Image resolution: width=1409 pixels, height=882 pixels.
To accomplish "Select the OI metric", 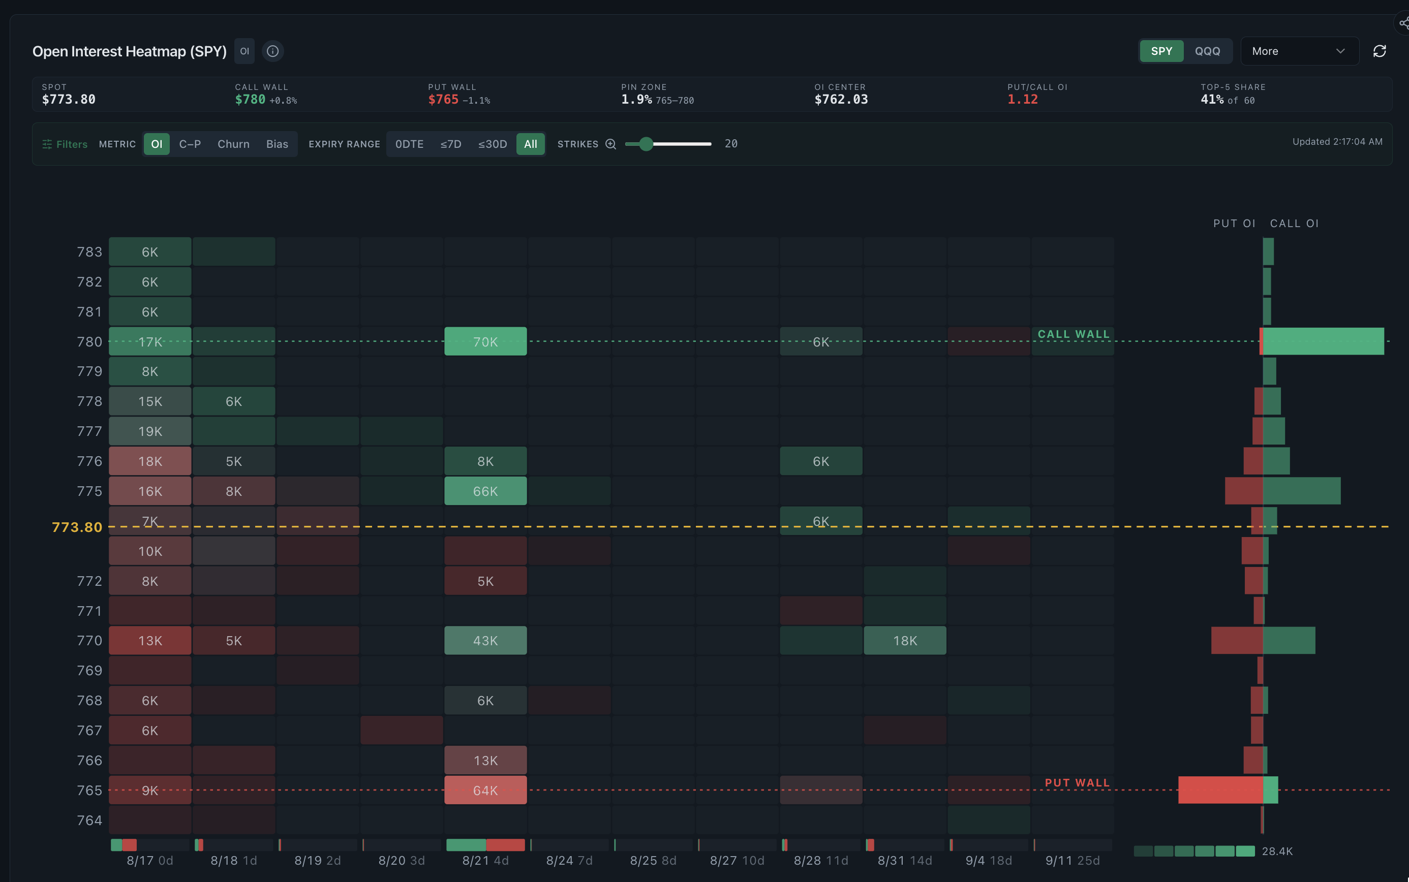I will (x=157, y=144).
